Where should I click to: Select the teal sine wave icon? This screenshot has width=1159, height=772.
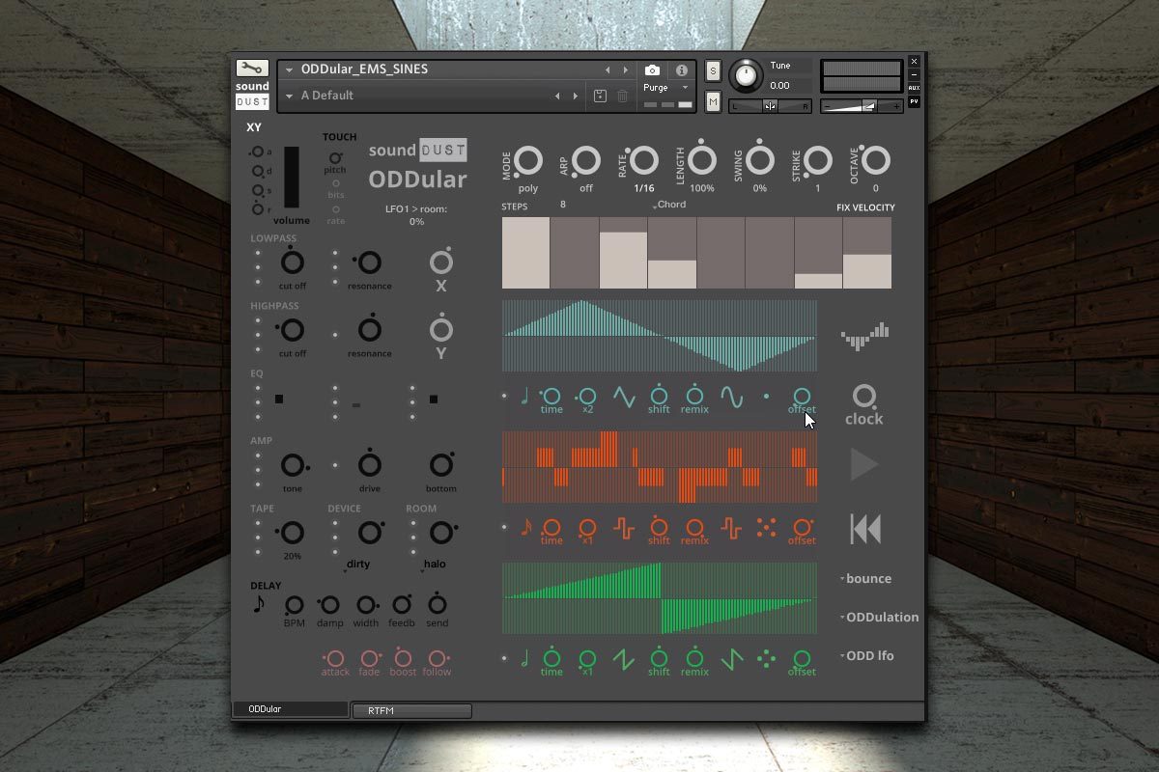point(732,397)
